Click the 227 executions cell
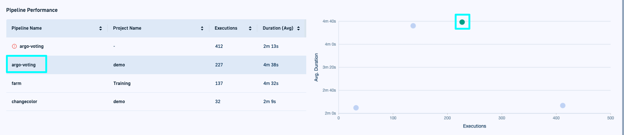 pyautogui.click(x=219, y=65)
